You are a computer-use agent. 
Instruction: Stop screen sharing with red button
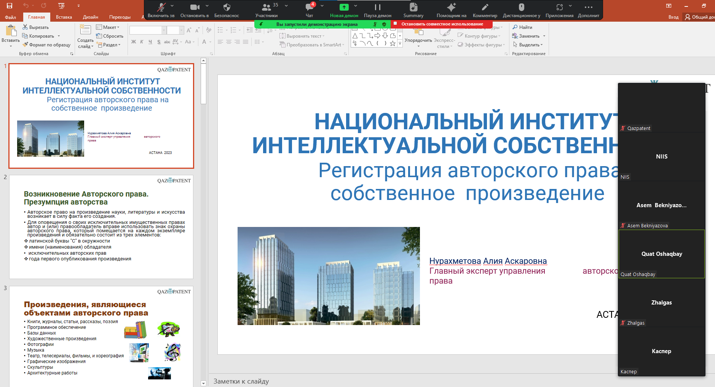click(x=442, y=24)
